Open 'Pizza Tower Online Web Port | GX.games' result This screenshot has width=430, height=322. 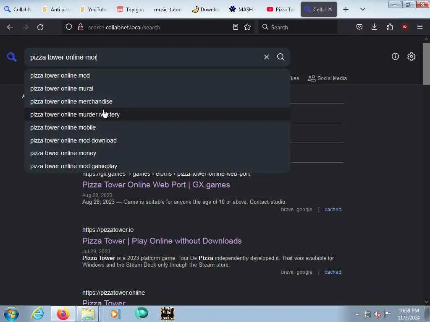click(x=156, y=185)
